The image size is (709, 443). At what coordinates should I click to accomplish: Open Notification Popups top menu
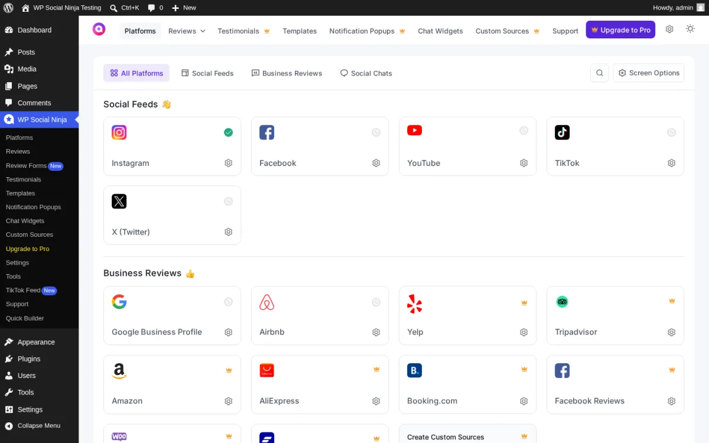point(367,31)
